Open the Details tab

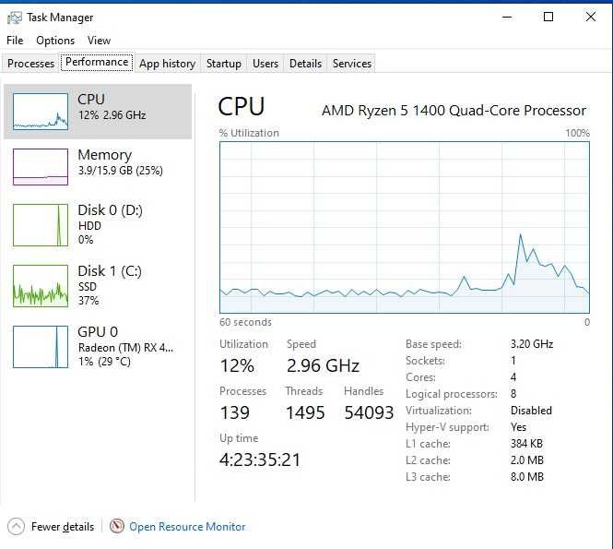[x=305, y=64]
